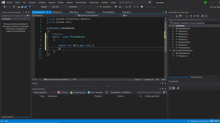Switch to the Program.cs editor tab
The width and height of the screenshot is (220, 123).
[x=126, y=12]
